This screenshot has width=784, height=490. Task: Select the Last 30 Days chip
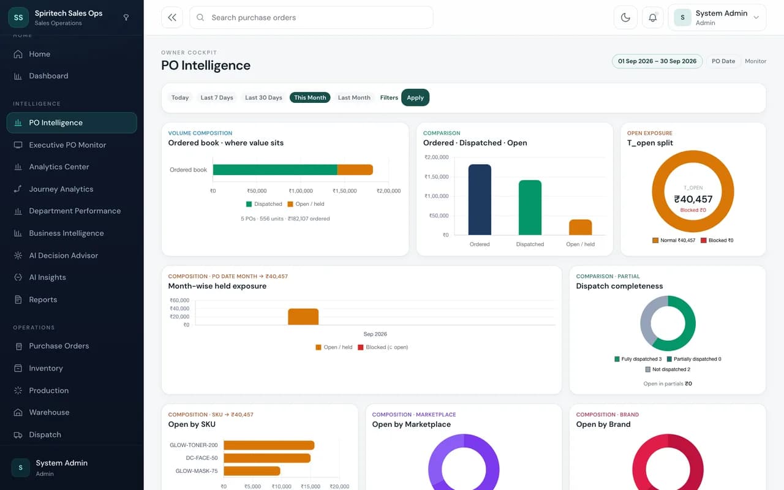263,97
